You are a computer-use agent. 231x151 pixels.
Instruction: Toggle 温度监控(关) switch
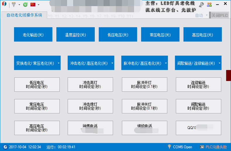(x=75, y=35)
